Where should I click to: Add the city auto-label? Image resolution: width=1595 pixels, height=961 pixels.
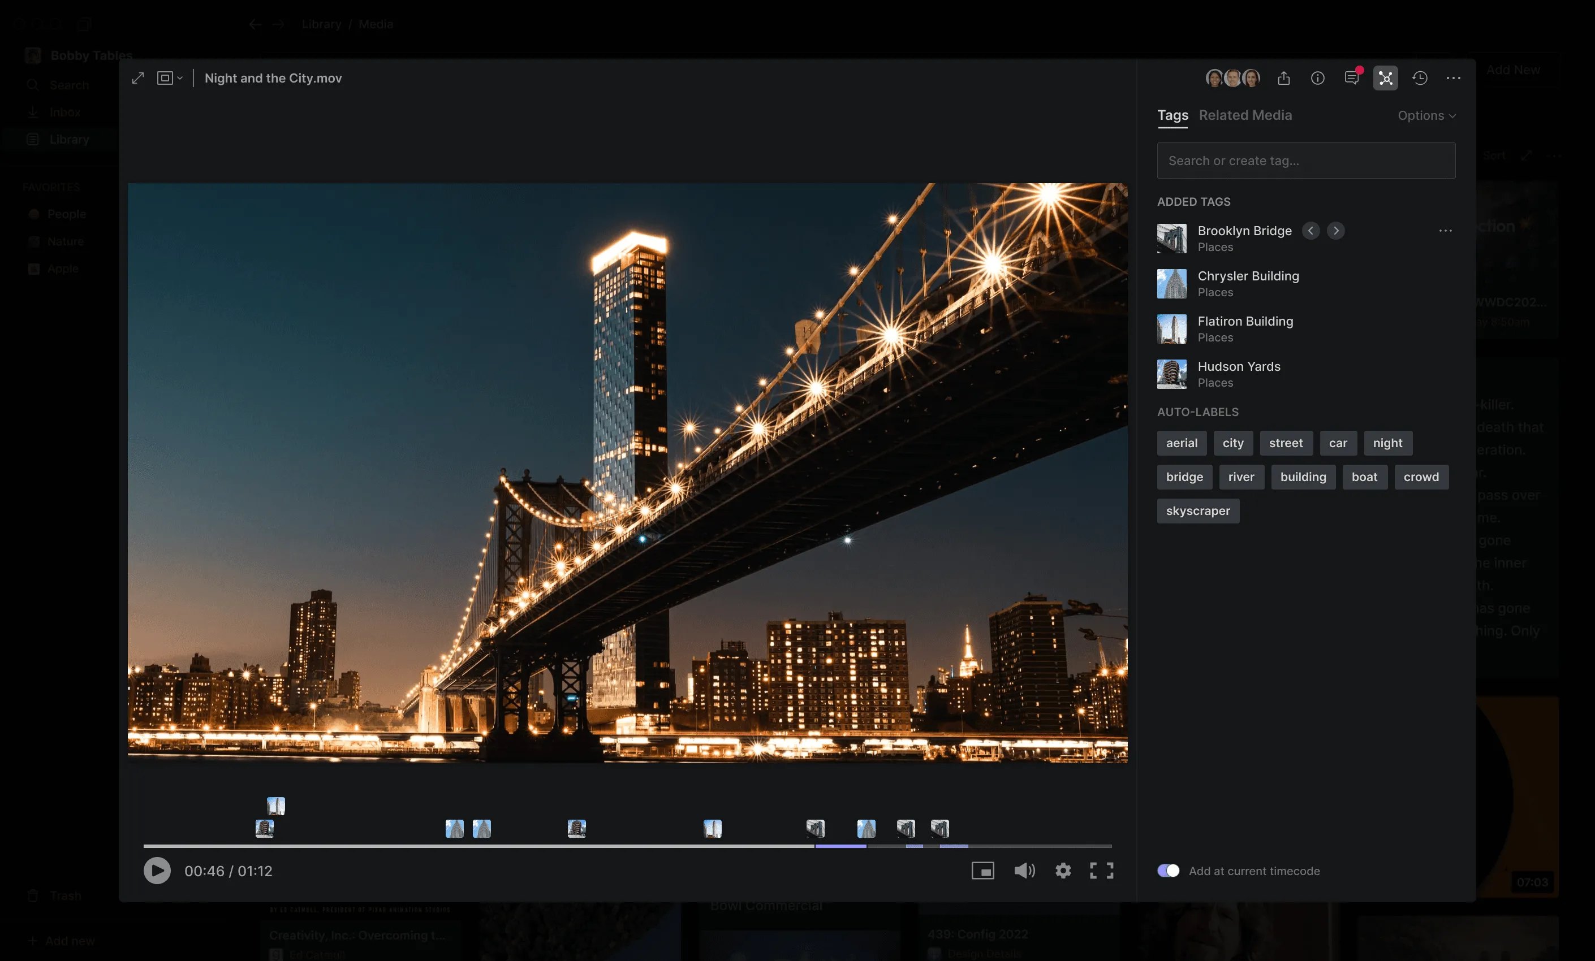point(1232,443)
